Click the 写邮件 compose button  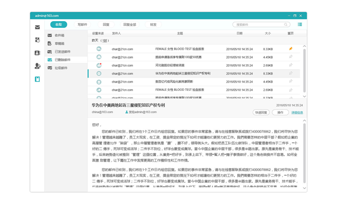tap(82, 25)
